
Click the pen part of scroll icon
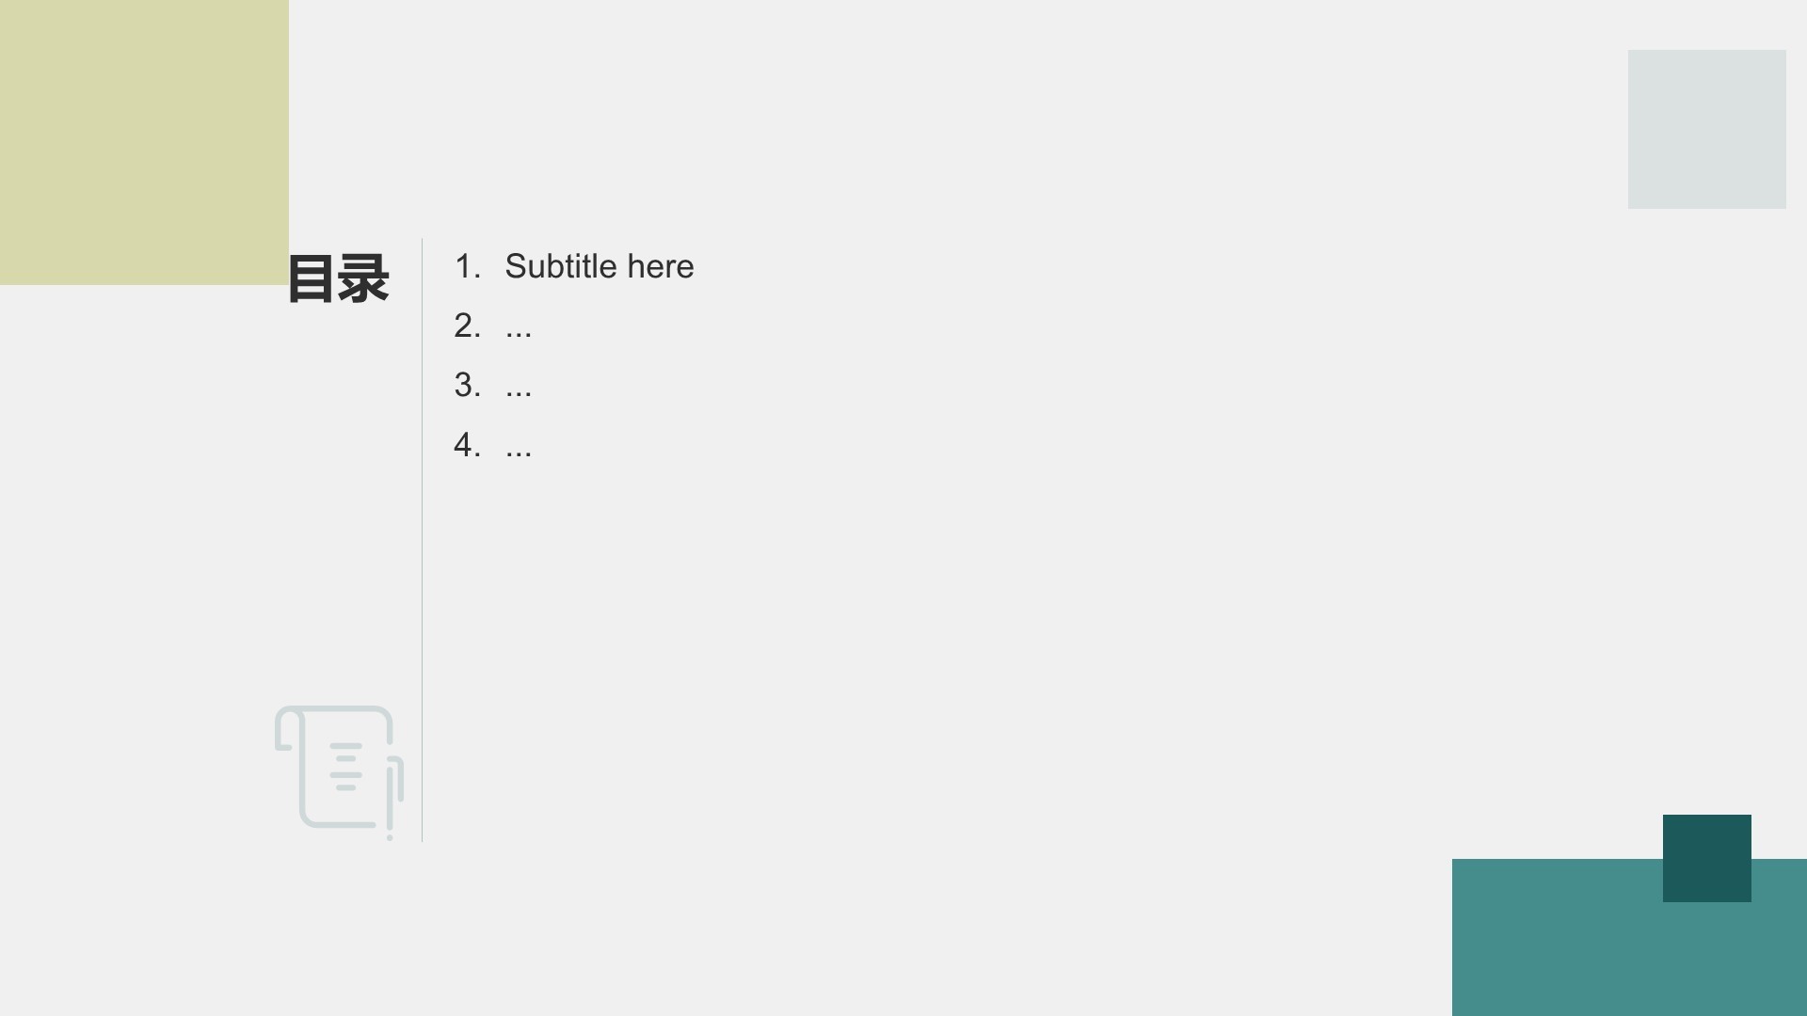click(x=392, y=796)
